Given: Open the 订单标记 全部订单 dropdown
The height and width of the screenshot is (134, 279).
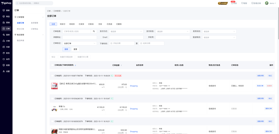Looking at the screenshot, I should coord(80,43).
